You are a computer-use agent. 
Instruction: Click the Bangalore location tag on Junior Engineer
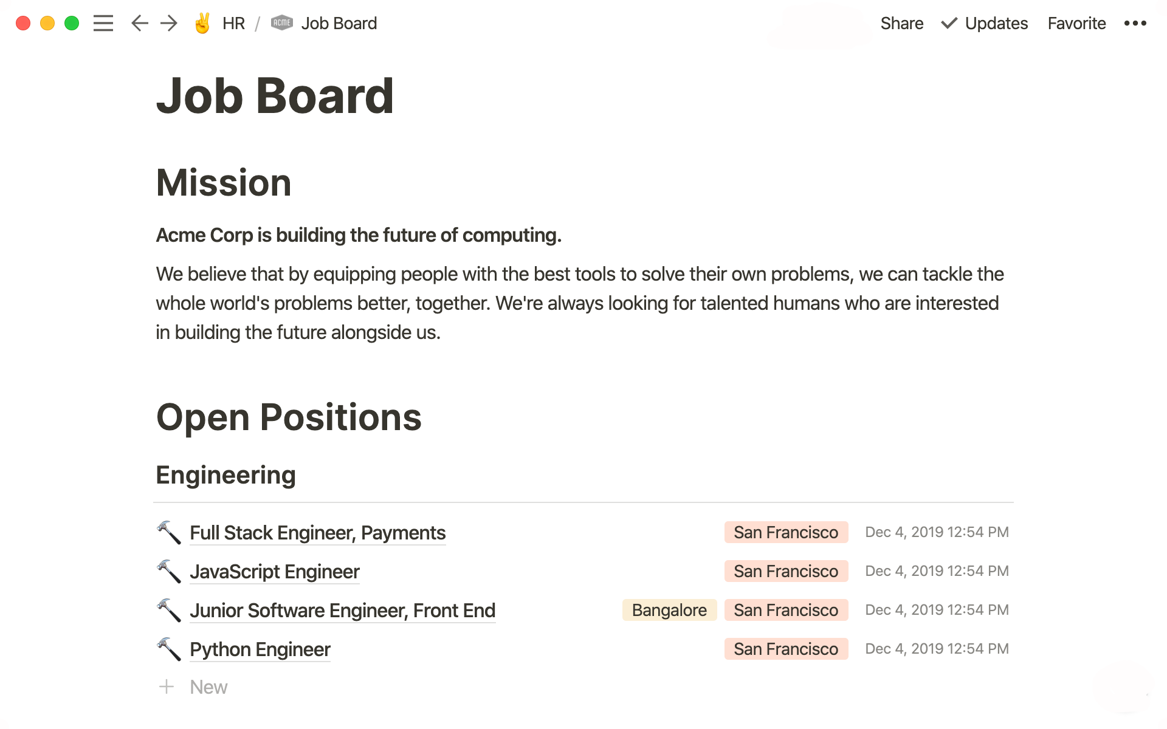click(x=669, y=611)
